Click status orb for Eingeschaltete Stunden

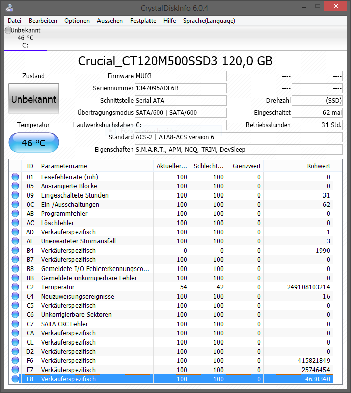[15, 195]
